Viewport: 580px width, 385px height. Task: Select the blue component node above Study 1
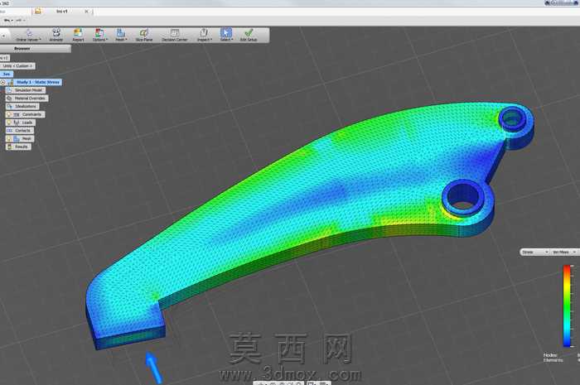(x=7, y=74)
